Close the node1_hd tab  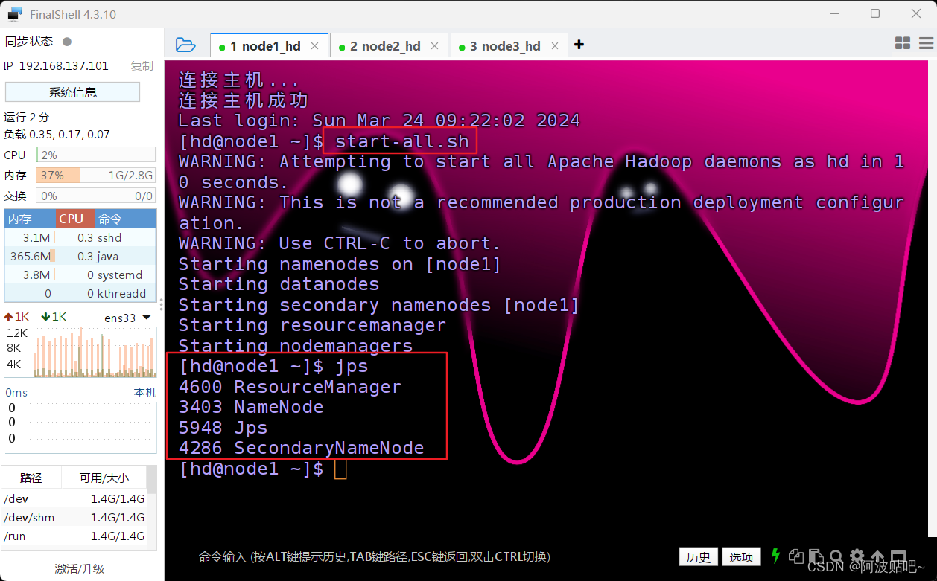point(315,45)
